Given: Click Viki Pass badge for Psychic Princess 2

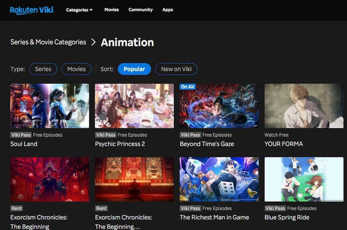Looking at the screenshot, I should [x=106, y=135].
